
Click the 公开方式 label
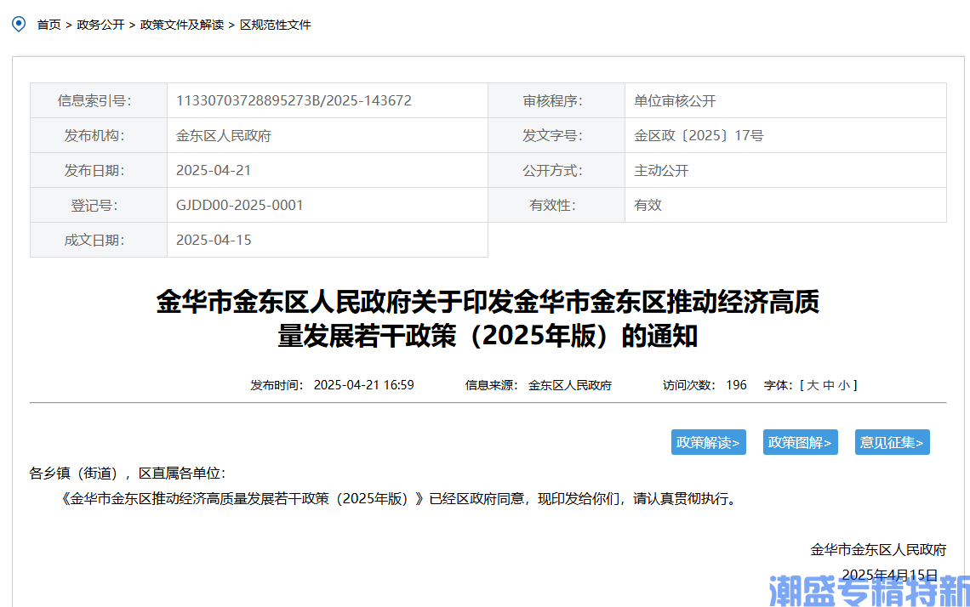(552, 171)
